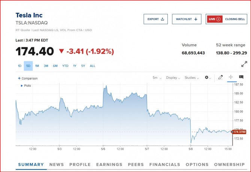Click the Export button icon
The height and width of the screenshot is (172, 251).
tap(162, 19)
